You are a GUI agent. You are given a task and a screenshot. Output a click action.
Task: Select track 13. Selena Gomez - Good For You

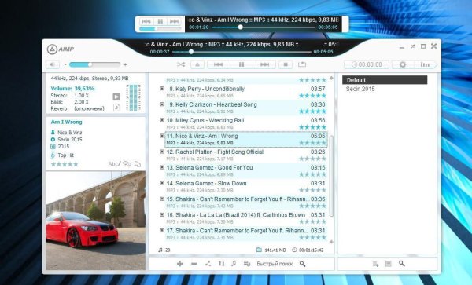245,170
